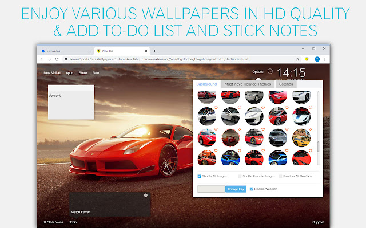
Task: Select the white convertible with passengers wallpaper
Action: [207, 116]
